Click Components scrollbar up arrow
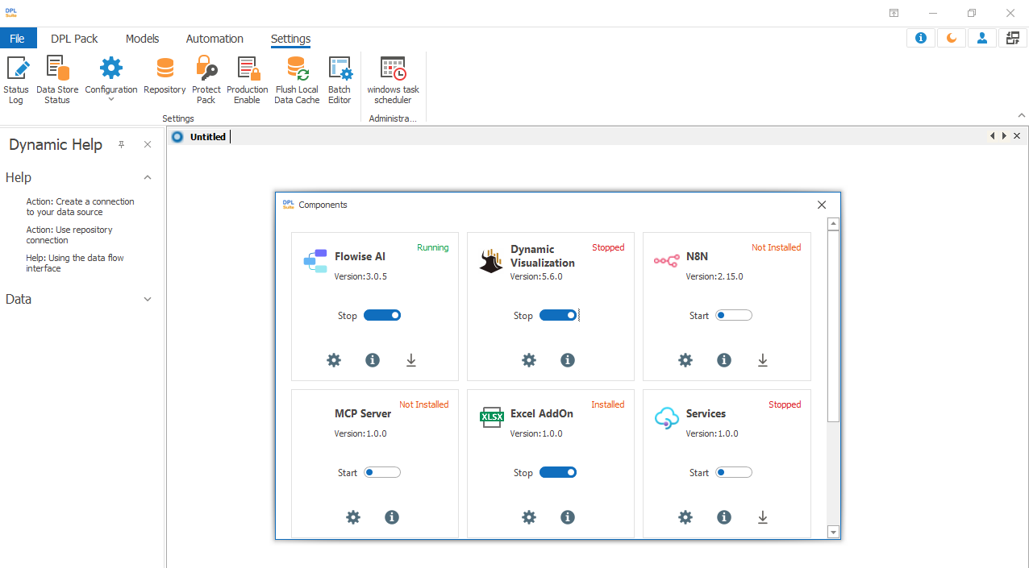 (x=834, y=224)
